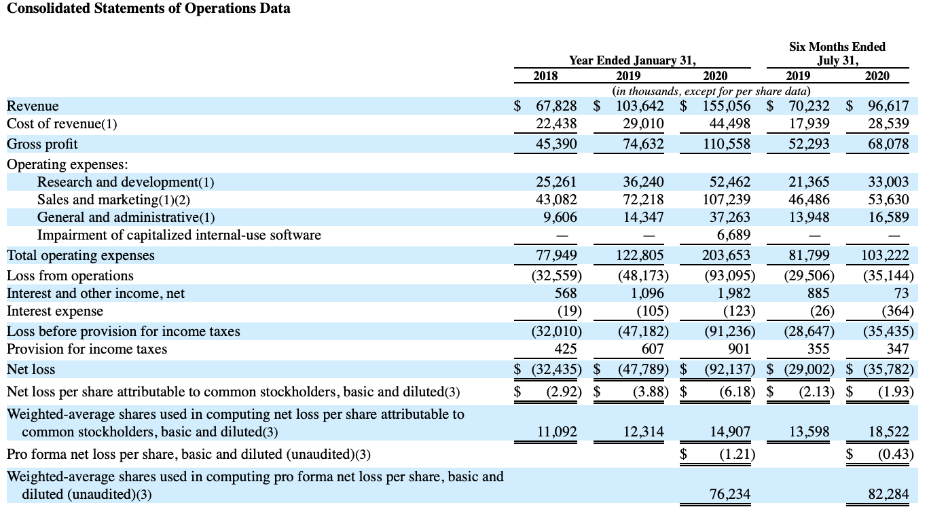Select the 'Interest expense' row label

(55, 311)
